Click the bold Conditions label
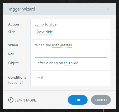119x112 pixels. (x=17, y=77)
